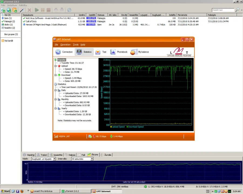Click the red X Remove torrent icon
Viewport: 243px width, 194px height.
tap(29, 10)
